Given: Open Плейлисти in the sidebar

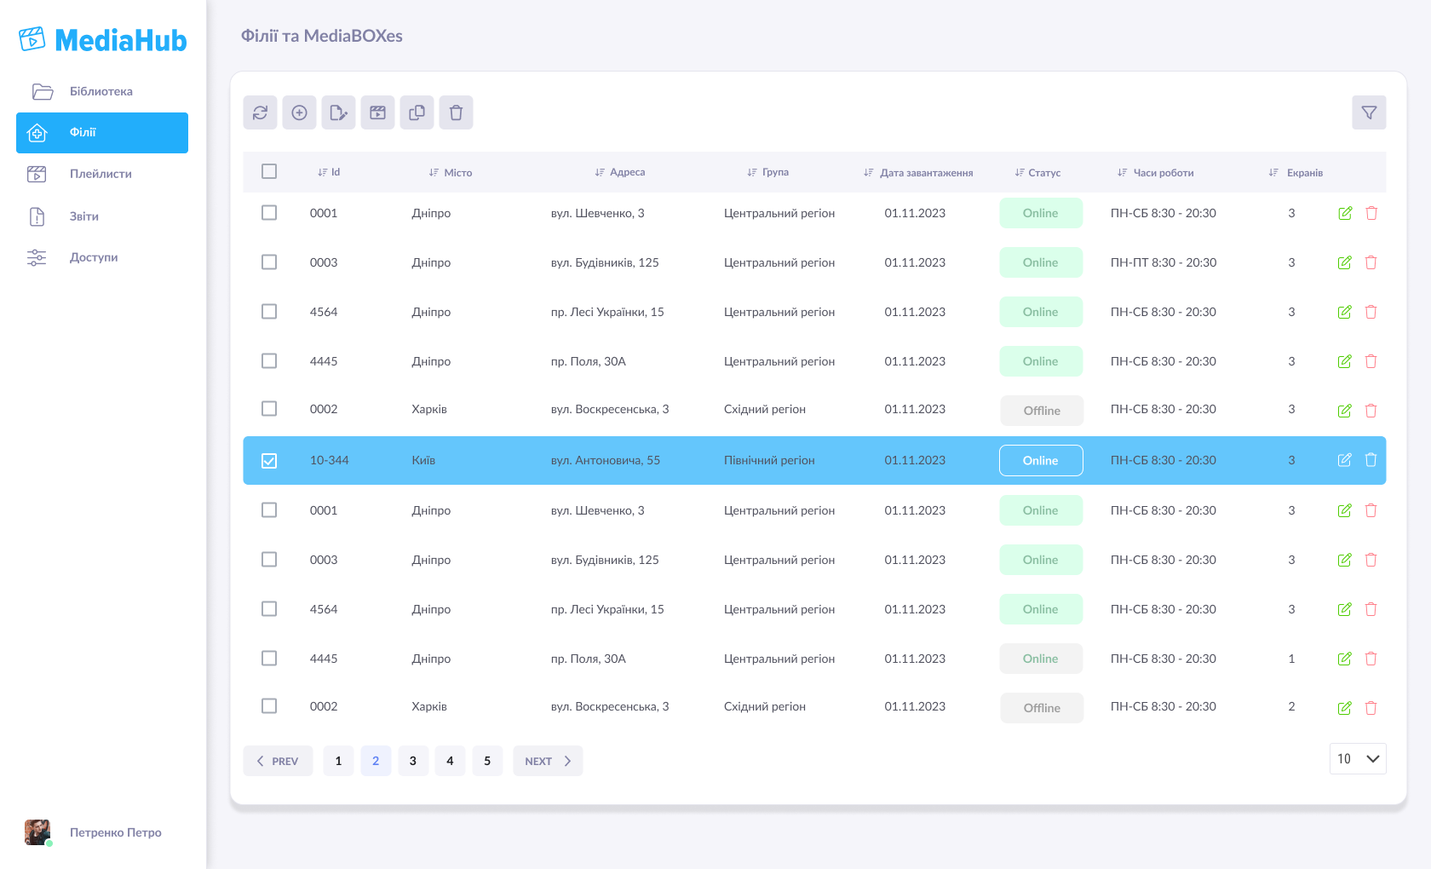Looking at the screenshot, I should 101,174.
